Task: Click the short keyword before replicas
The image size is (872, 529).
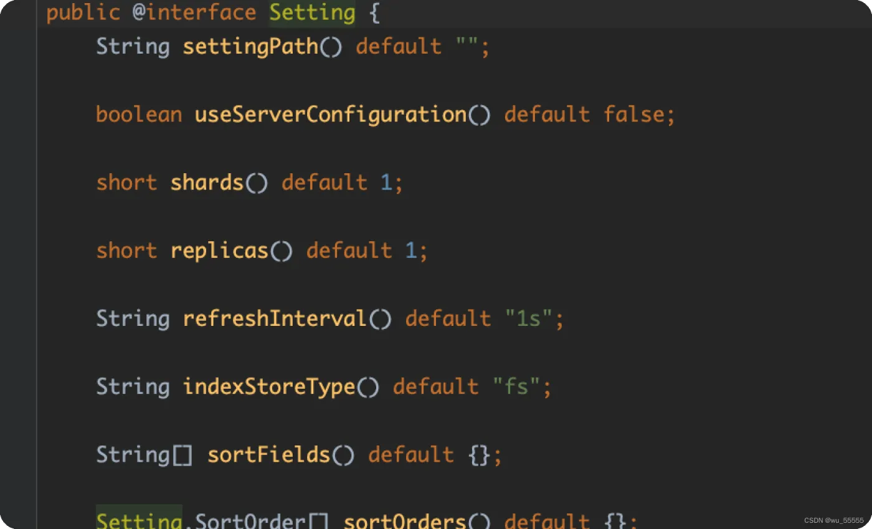Action: 126,250
